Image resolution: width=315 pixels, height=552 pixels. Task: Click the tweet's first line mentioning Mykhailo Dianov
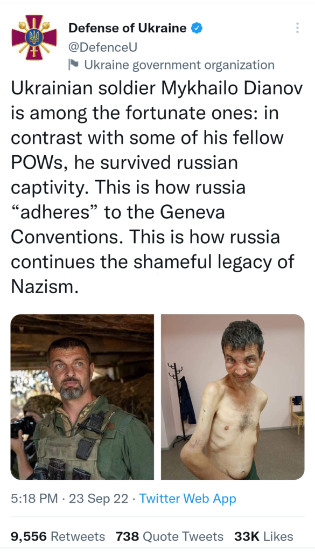tap(157, 89)
